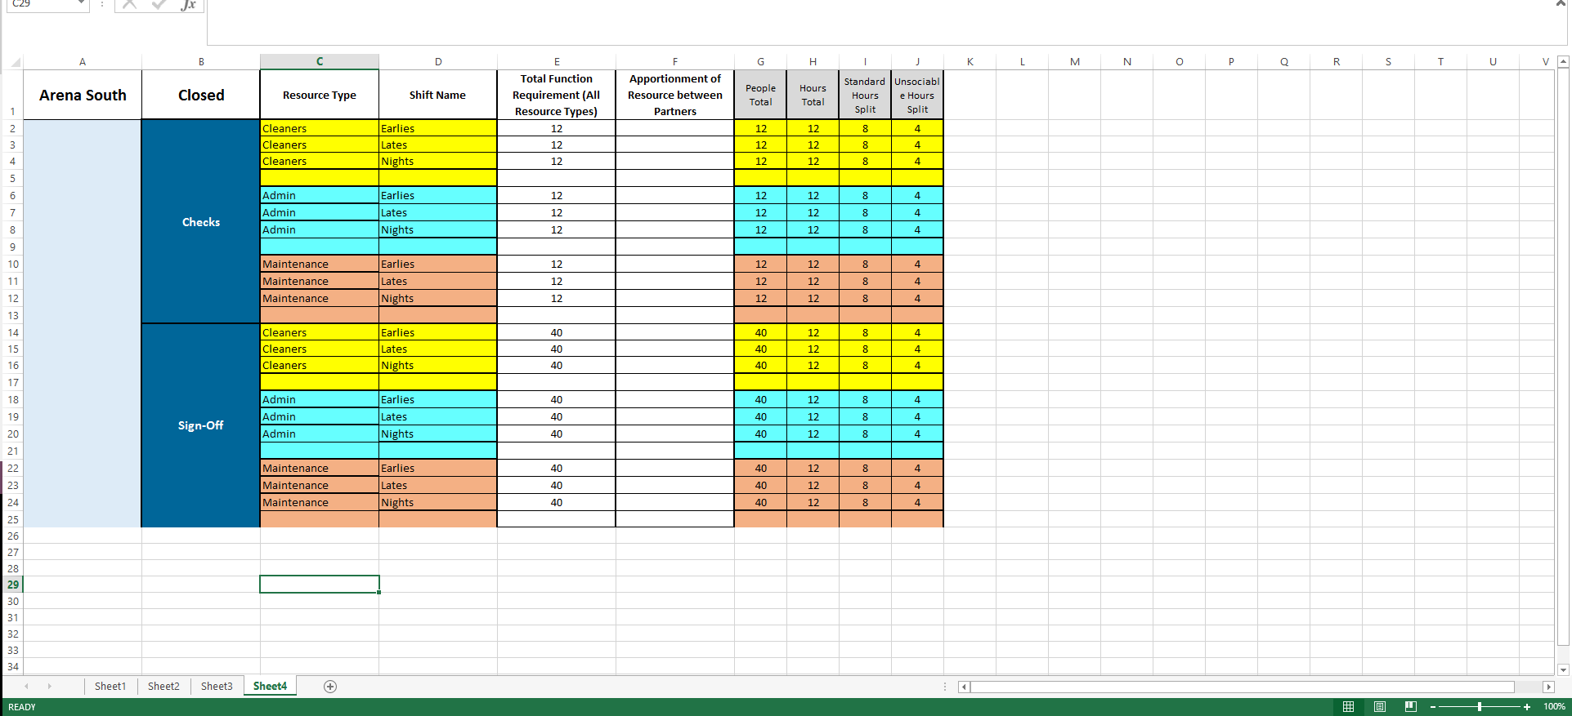Select row 29 header
The width and height of the screenshot is (1572, 716).
12,585
